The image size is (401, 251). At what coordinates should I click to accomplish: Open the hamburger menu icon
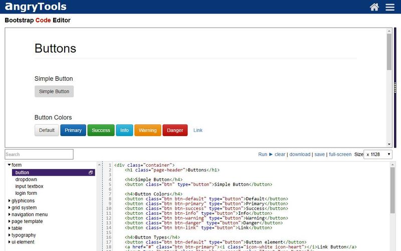(390, 7)
